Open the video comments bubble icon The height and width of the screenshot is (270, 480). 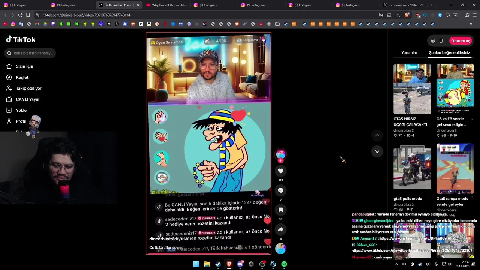point(280,190)
